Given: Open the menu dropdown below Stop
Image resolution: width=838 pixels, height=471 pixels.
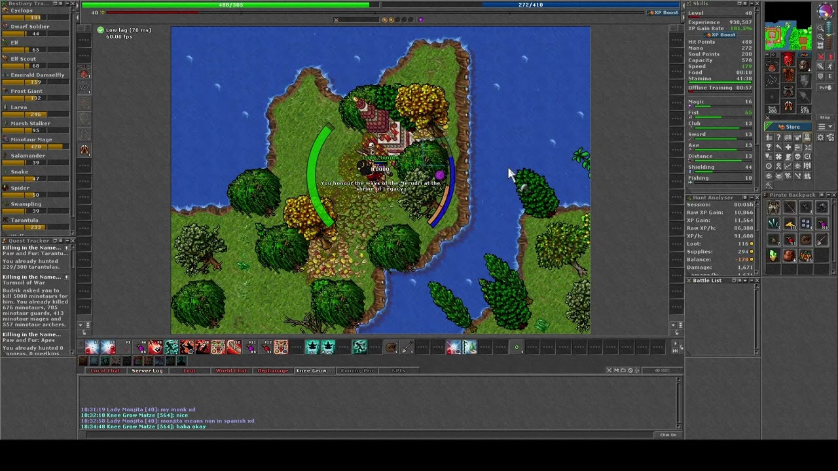Looking at the screenshot, I should 826,126.
